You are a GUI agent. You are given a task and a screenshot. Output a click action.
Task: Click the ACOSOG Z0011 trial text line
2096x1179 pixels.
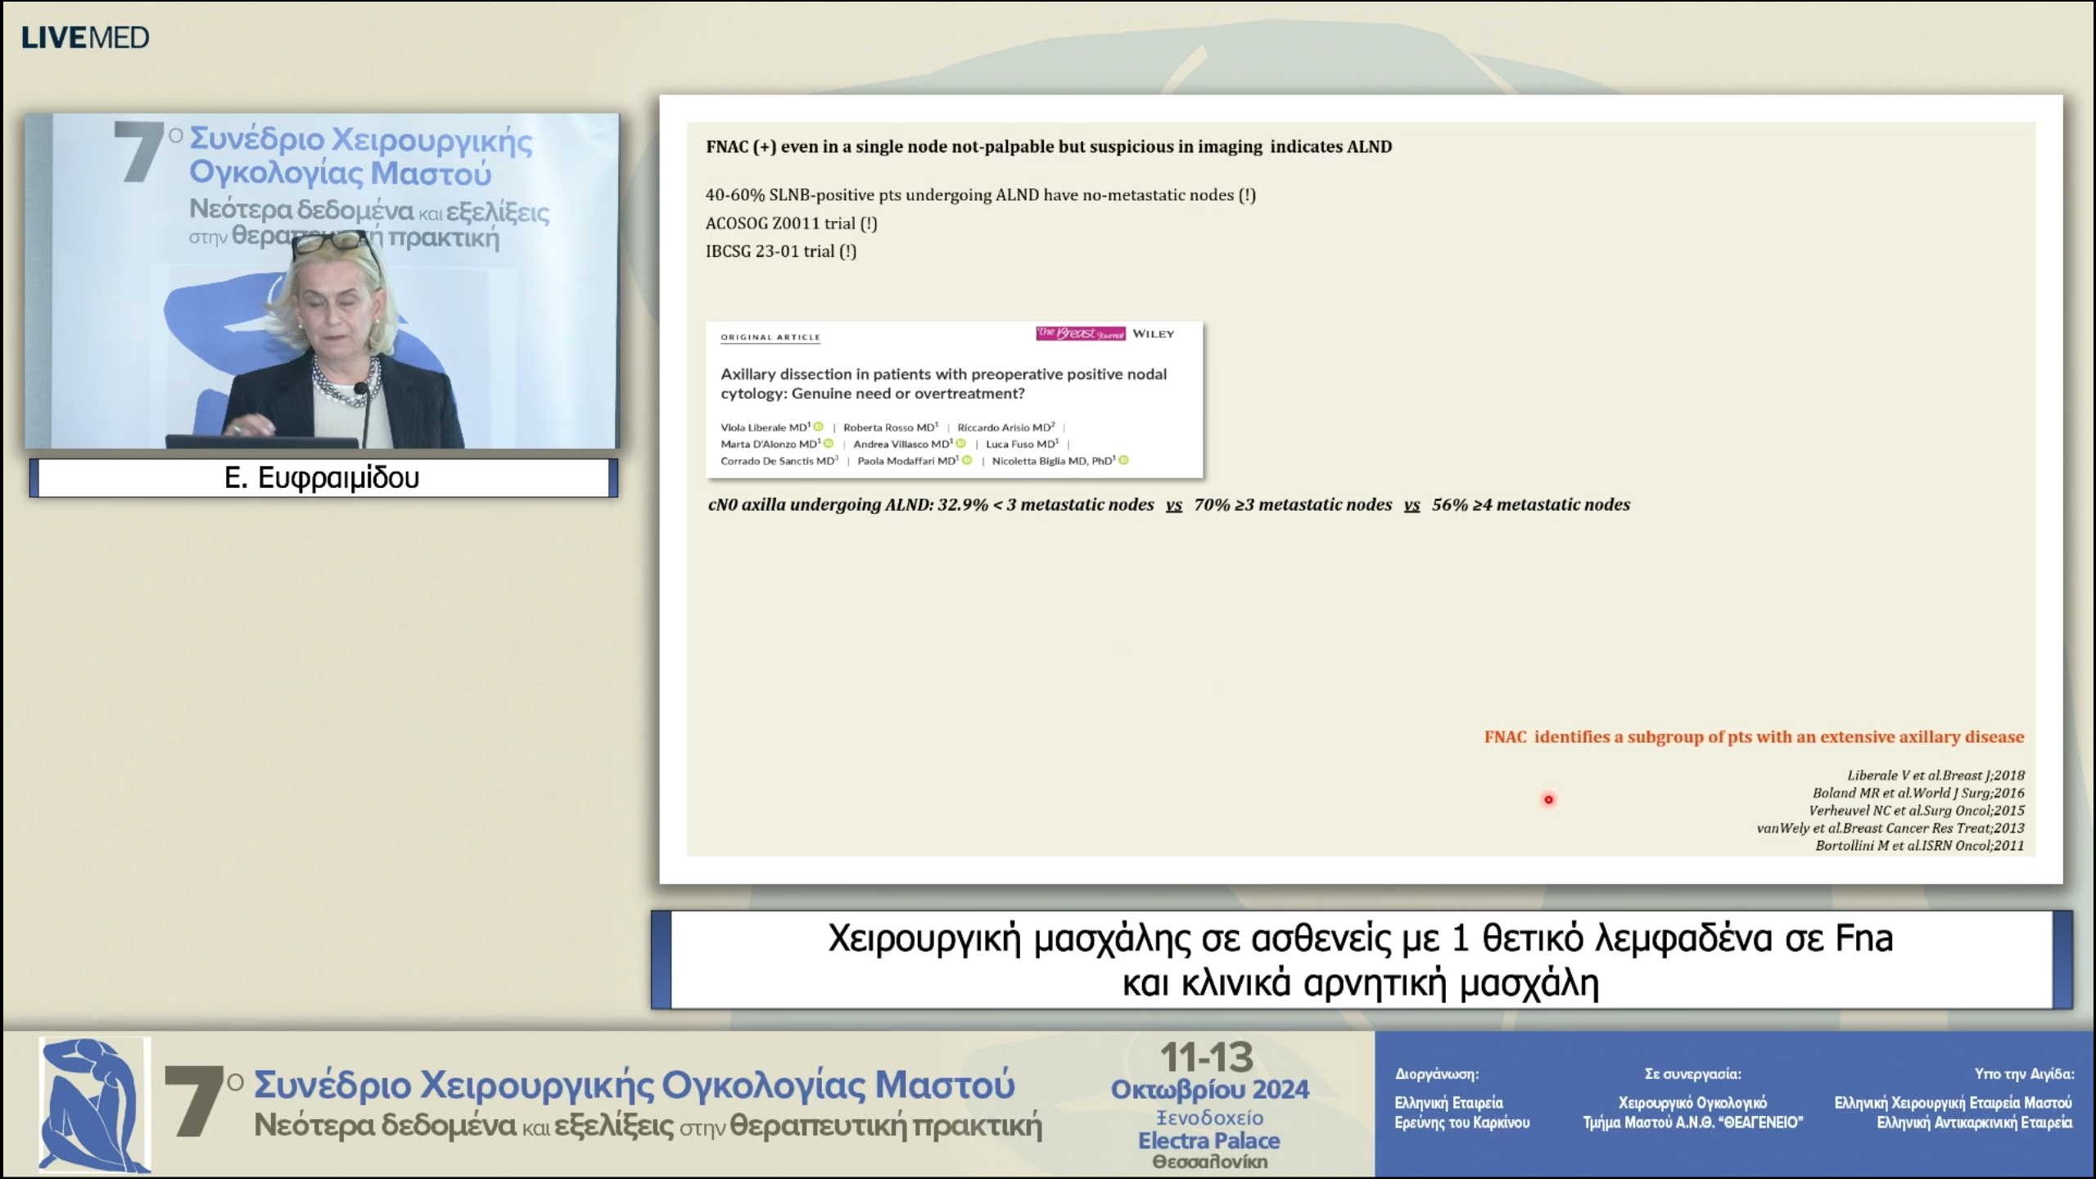coord(791,224)
